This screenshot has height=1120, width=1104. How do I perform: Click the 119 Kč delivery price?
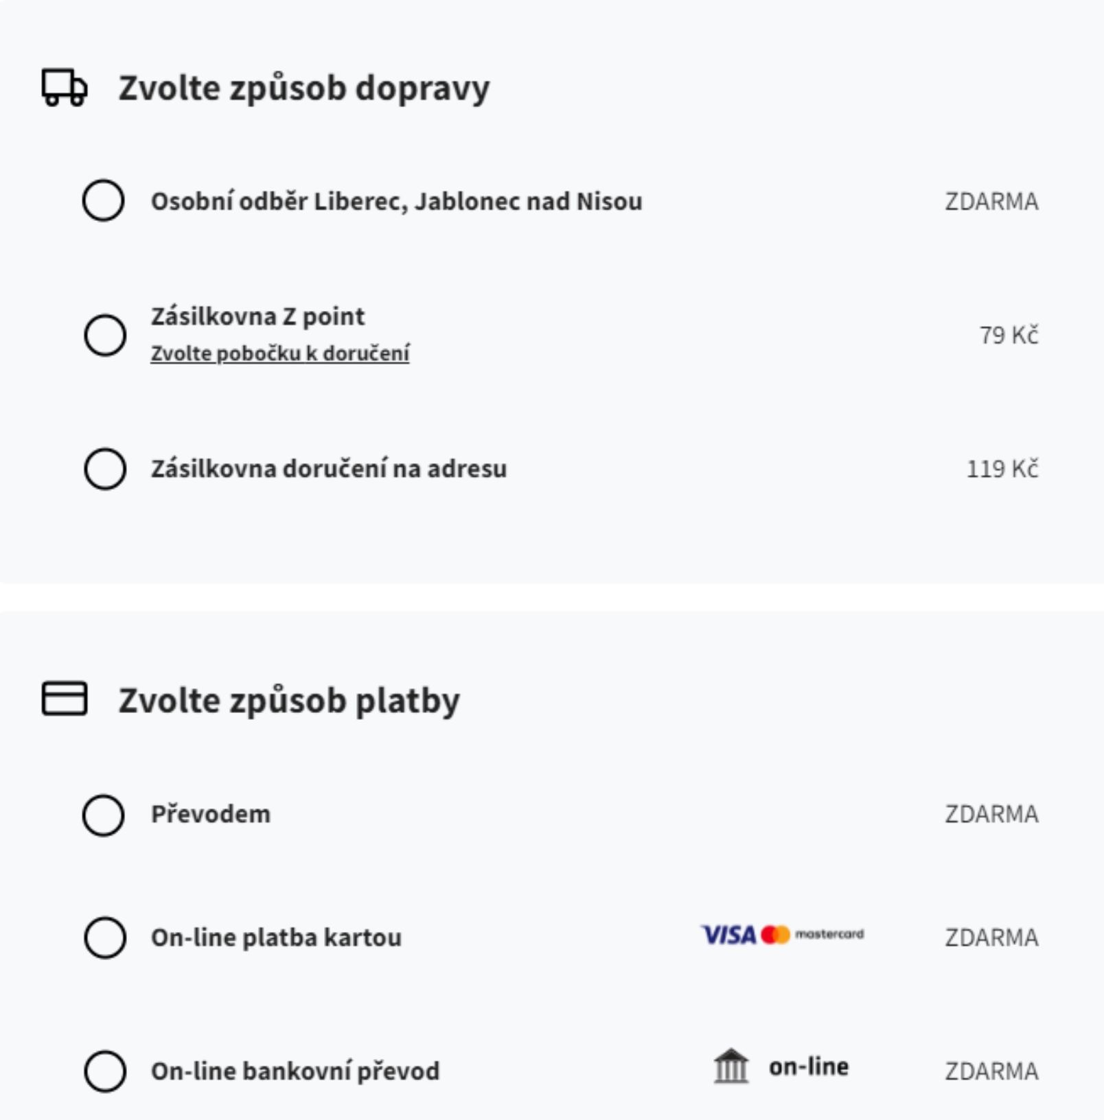(x=1002, y=469)
